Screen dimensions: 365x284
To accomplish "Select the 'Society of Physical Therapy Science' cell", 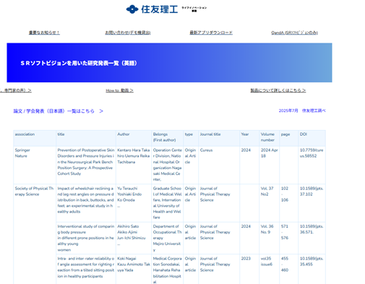I will (x=35, y=234).
